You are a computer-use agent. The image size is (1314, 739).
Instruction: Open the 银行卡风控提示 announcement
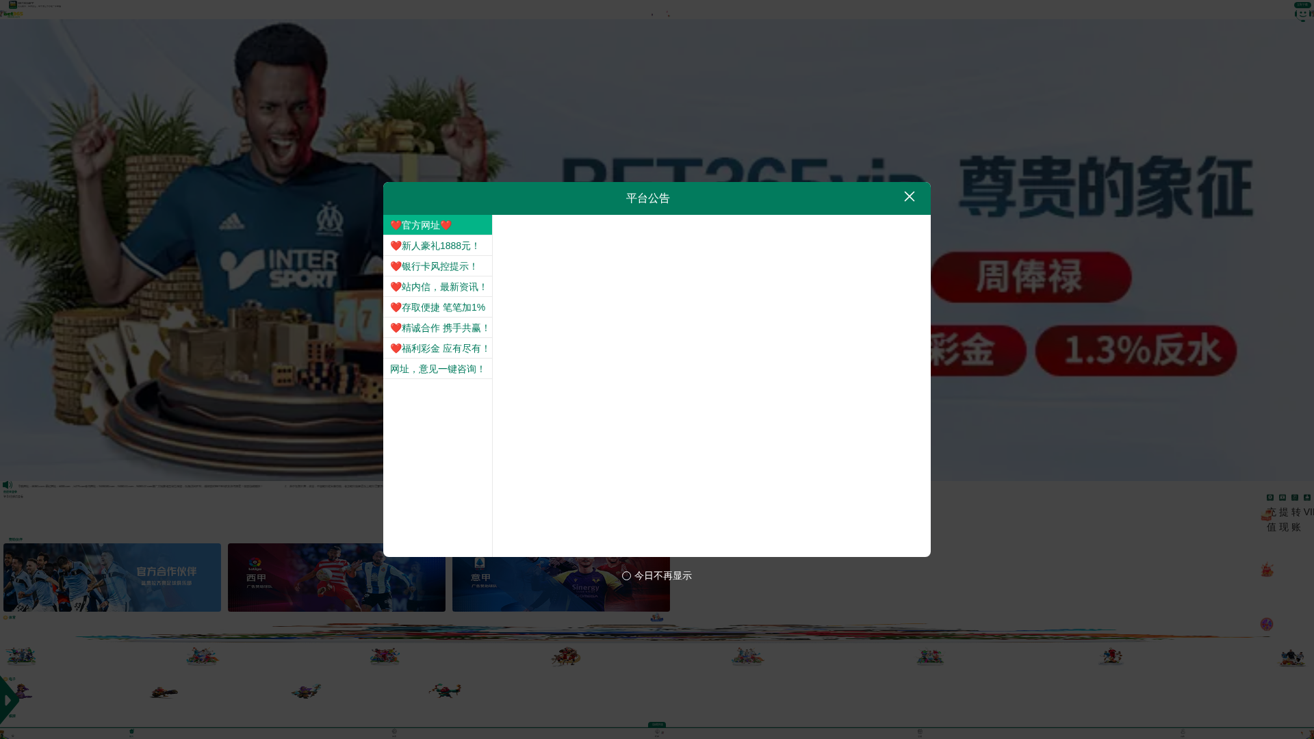click(437, 266)
